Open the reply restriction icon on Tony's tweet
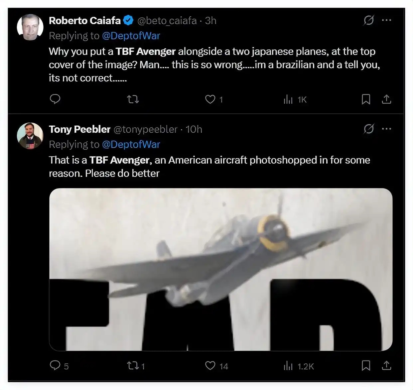The image size is (413, 390). tap(369, 128)
